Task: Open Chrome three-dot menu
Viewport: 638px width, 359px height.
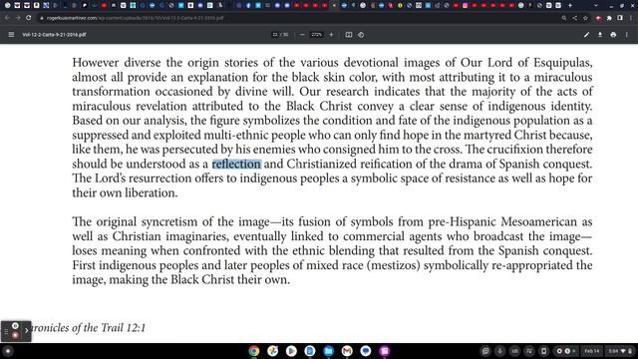Action: tap(631, 18)
